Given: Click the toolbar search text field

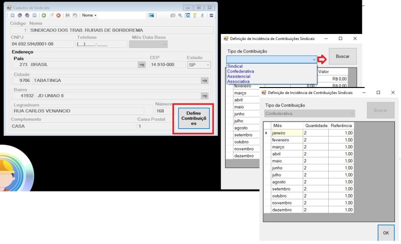Looking at the screenshot, I should point(122,15).
